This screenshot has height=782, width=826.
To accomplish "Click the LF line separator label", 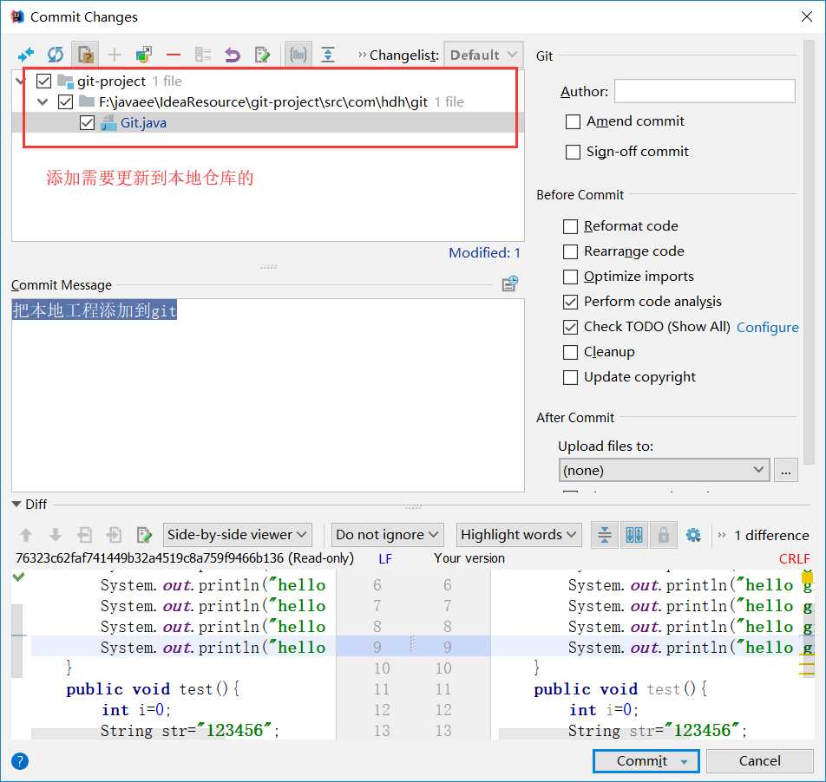I will [385, 559].
